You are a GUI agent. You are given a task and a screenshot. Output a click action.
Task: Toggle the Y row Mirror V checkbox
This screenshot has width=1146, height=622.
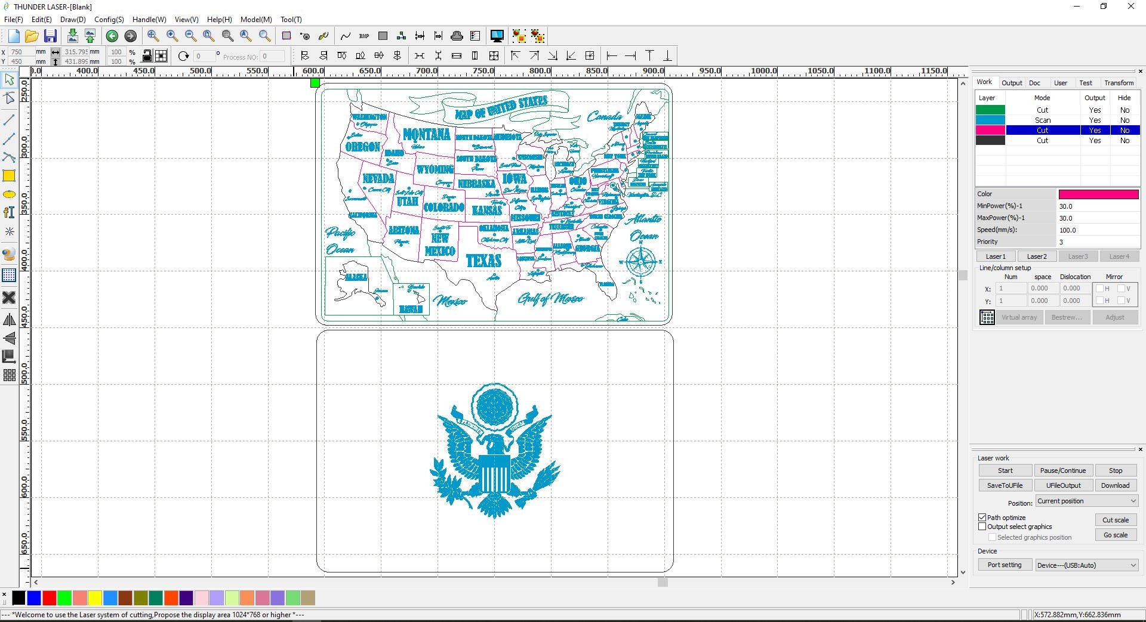point(1121,301)
